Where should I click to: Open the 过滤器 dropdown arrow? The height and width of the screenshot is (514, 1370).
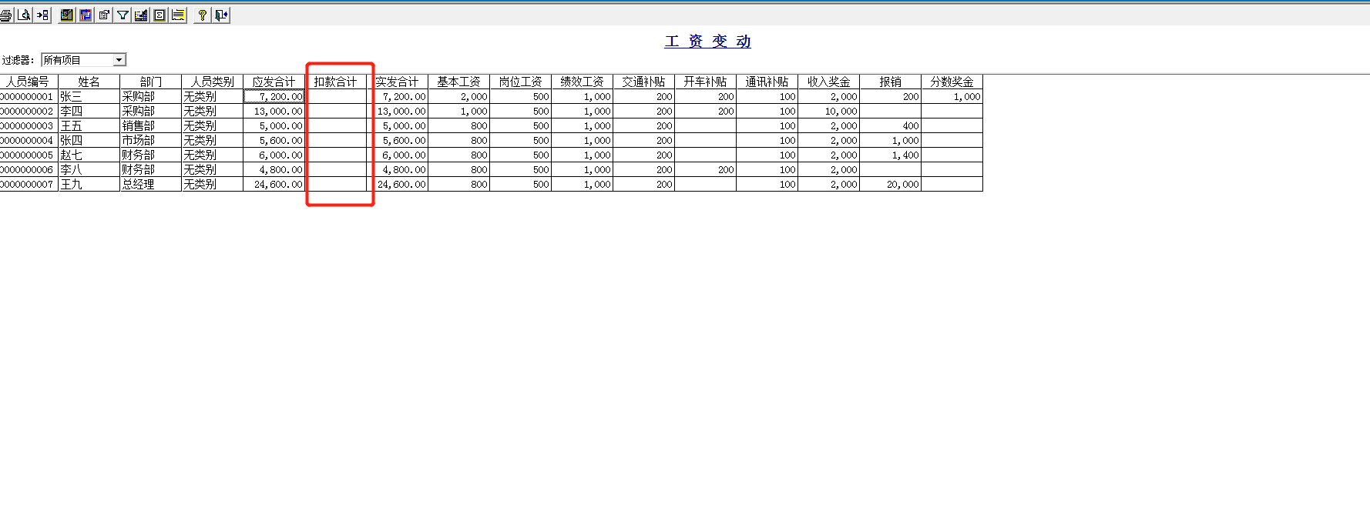pyautogui.click(x=119, y=60)
